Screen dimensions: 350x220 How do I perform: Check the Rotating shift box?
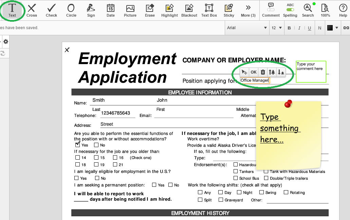[x=286, y=192]
